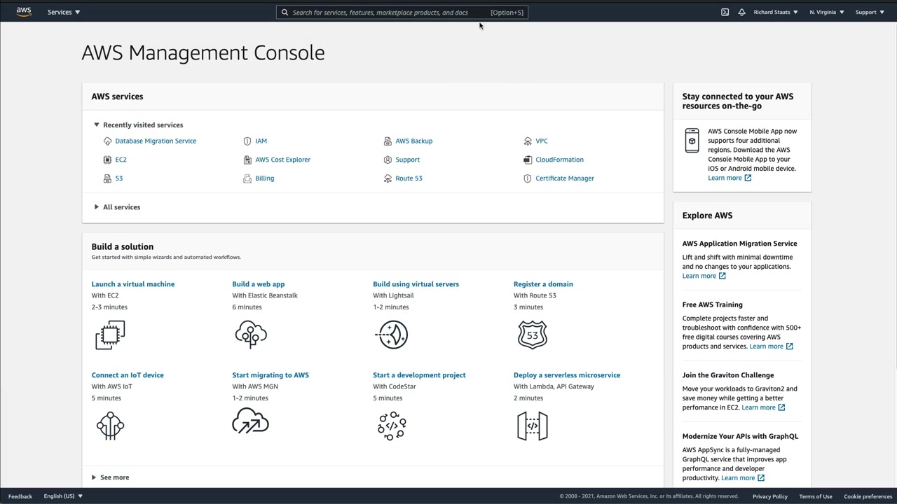The image size is (897, 504).
Task: Click the cloud migration icon for AWS MGN
Action: (250, 423)
